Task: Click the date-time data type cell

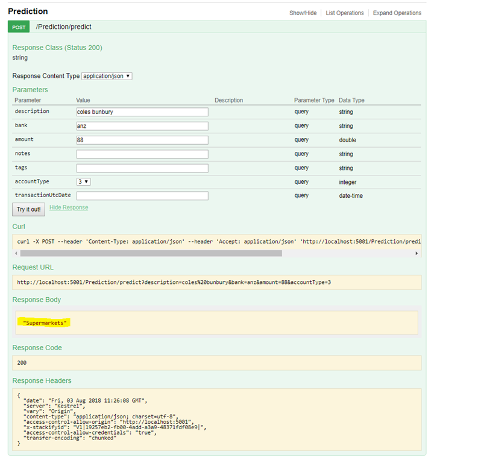Action: click(351, 196)
